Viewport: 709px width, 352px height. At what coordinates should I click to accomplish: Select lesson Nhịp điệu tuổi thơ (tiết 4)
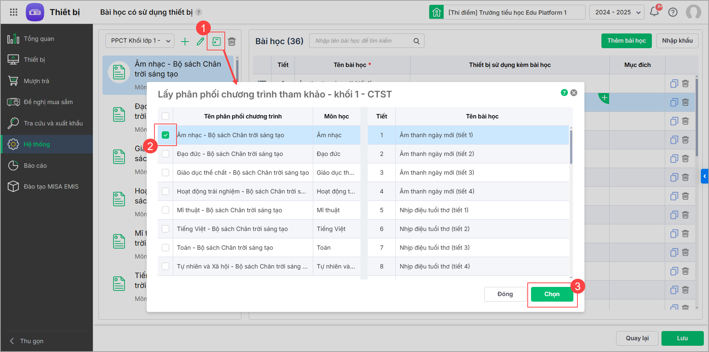(x=469, y=266)
